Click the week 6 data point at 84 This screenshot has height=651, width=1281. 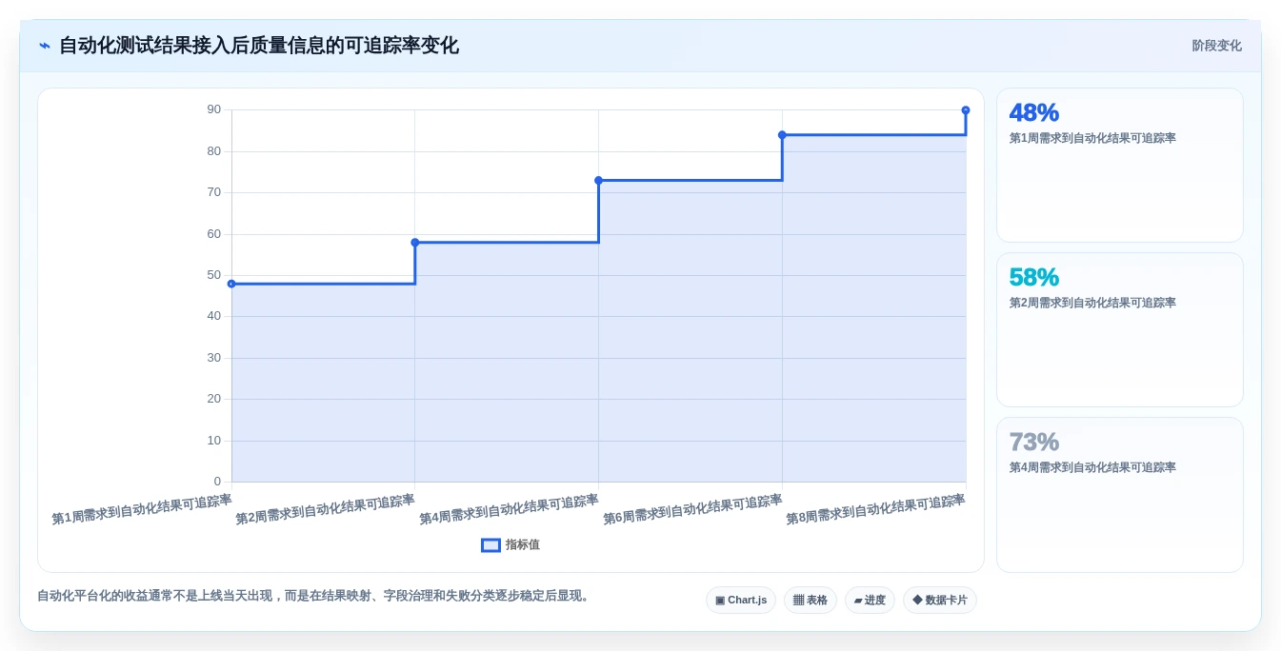point(782,135)
